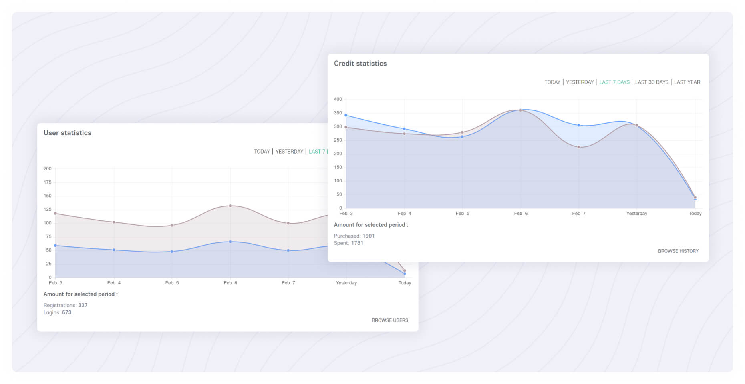Select TODAY tab in Credit statistics

coord(552,82)
